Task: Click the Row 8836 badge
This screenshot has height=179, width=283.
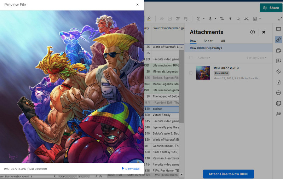Action: (221, 73)
